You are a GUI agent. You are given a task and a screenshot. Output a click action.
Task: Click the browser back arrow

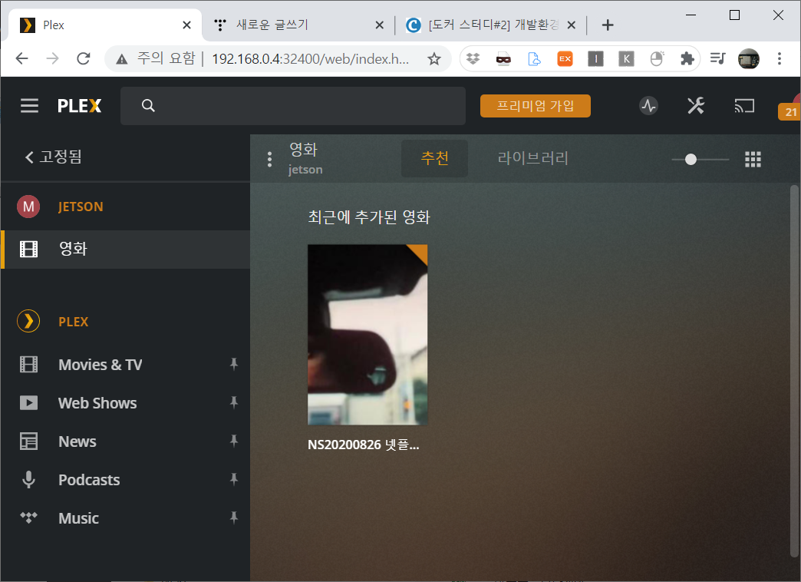[21, 59]
